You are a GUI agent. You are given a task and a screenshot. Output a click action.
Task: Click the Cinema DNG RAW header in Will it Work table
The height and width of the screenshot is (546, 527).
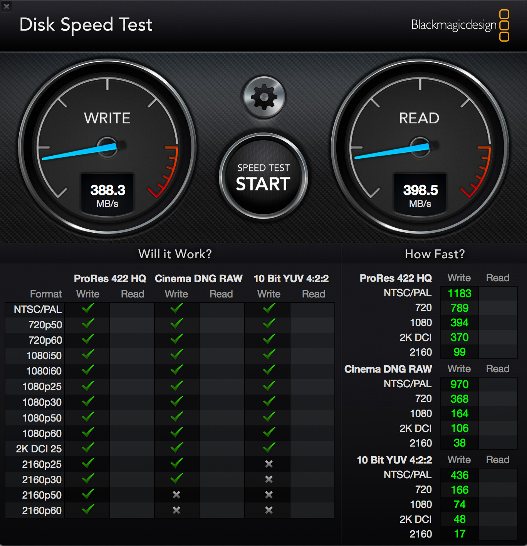coord(198,279)
